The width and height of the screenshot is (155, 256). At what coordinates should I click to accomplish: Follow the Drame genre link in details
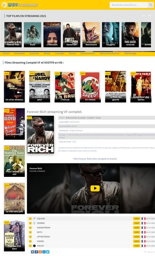[x=98, y=118]
